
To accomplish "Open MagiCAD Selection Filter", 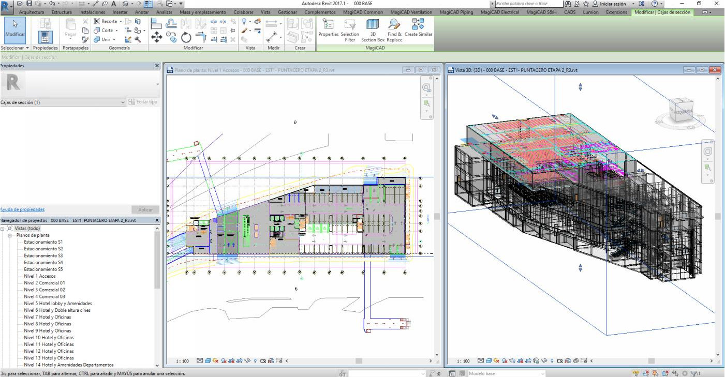I will (350, 30).
